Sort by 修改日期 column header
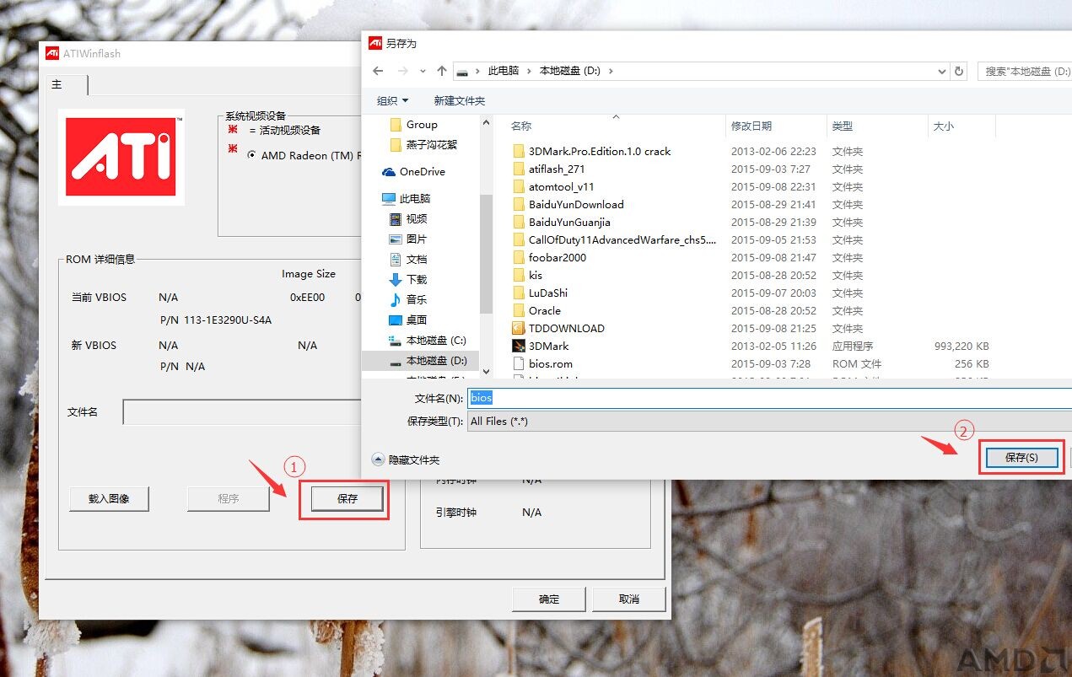1072x677 pixels. tap(751, 126)
